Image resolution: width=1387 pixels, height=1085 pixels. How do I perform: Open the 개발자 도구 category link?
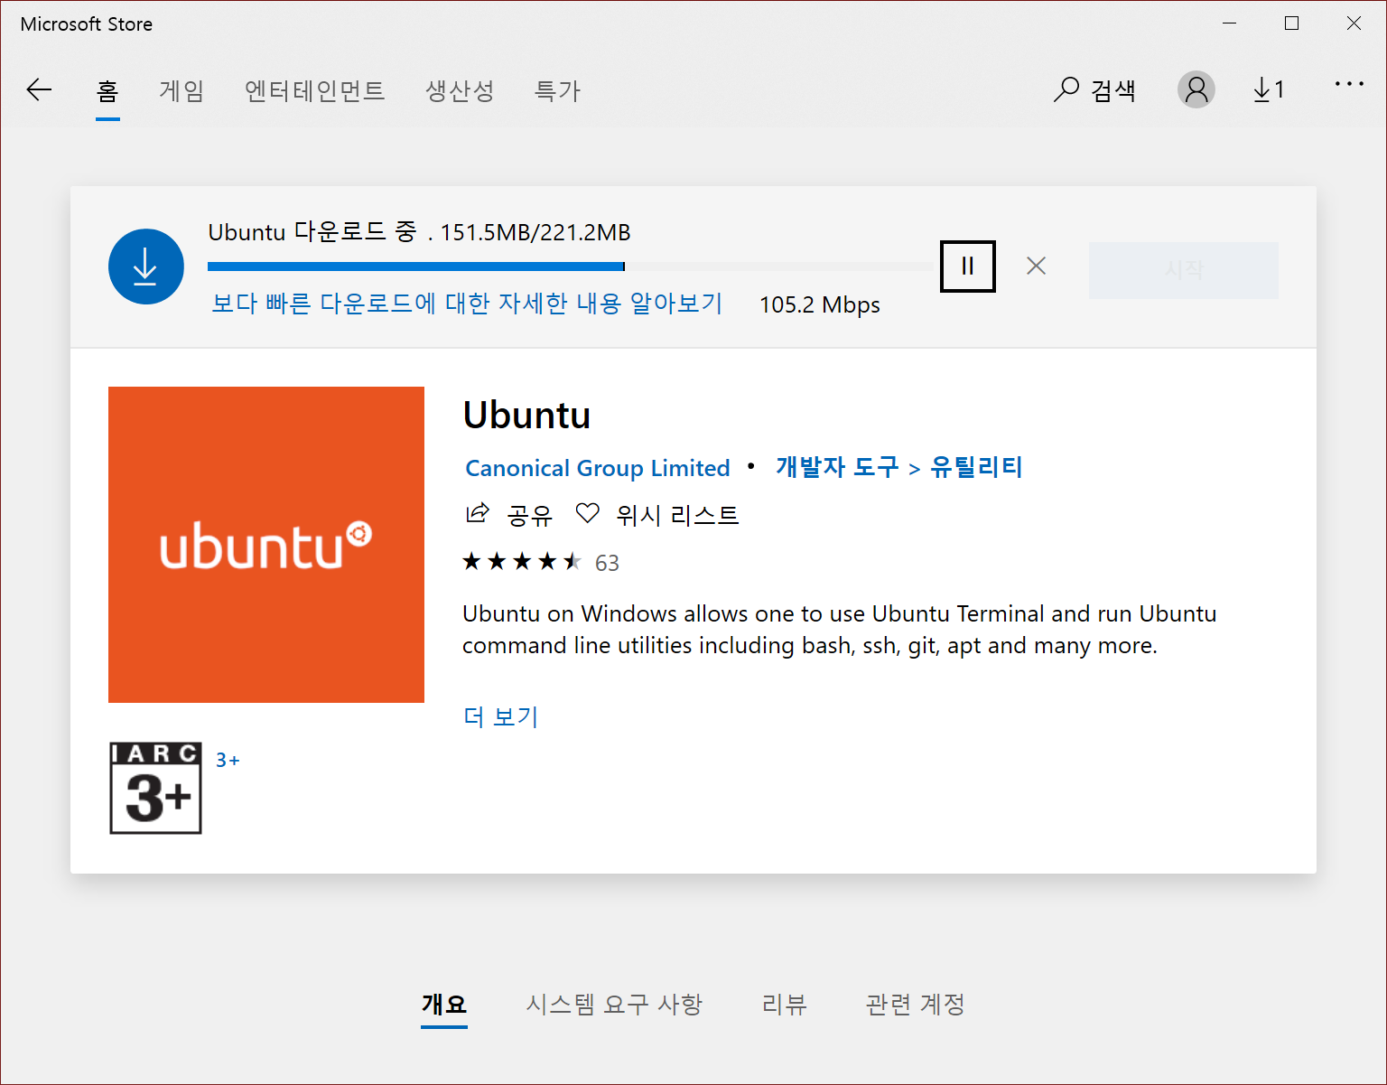pos(837,467)
